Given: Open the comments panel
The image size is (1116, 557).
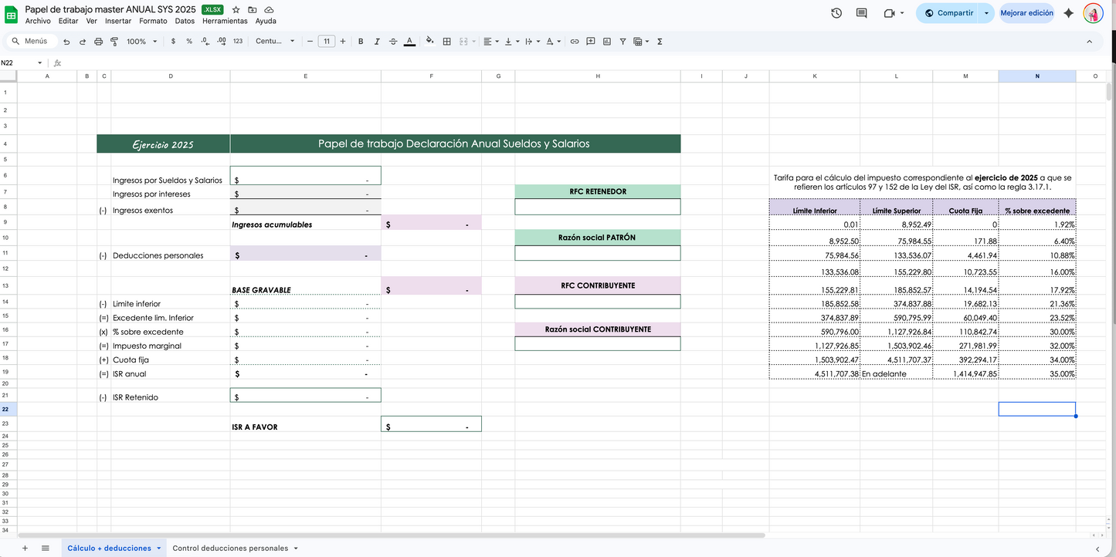Looking at the screenshot, I should pyautogui.click(x=860, y=12).
